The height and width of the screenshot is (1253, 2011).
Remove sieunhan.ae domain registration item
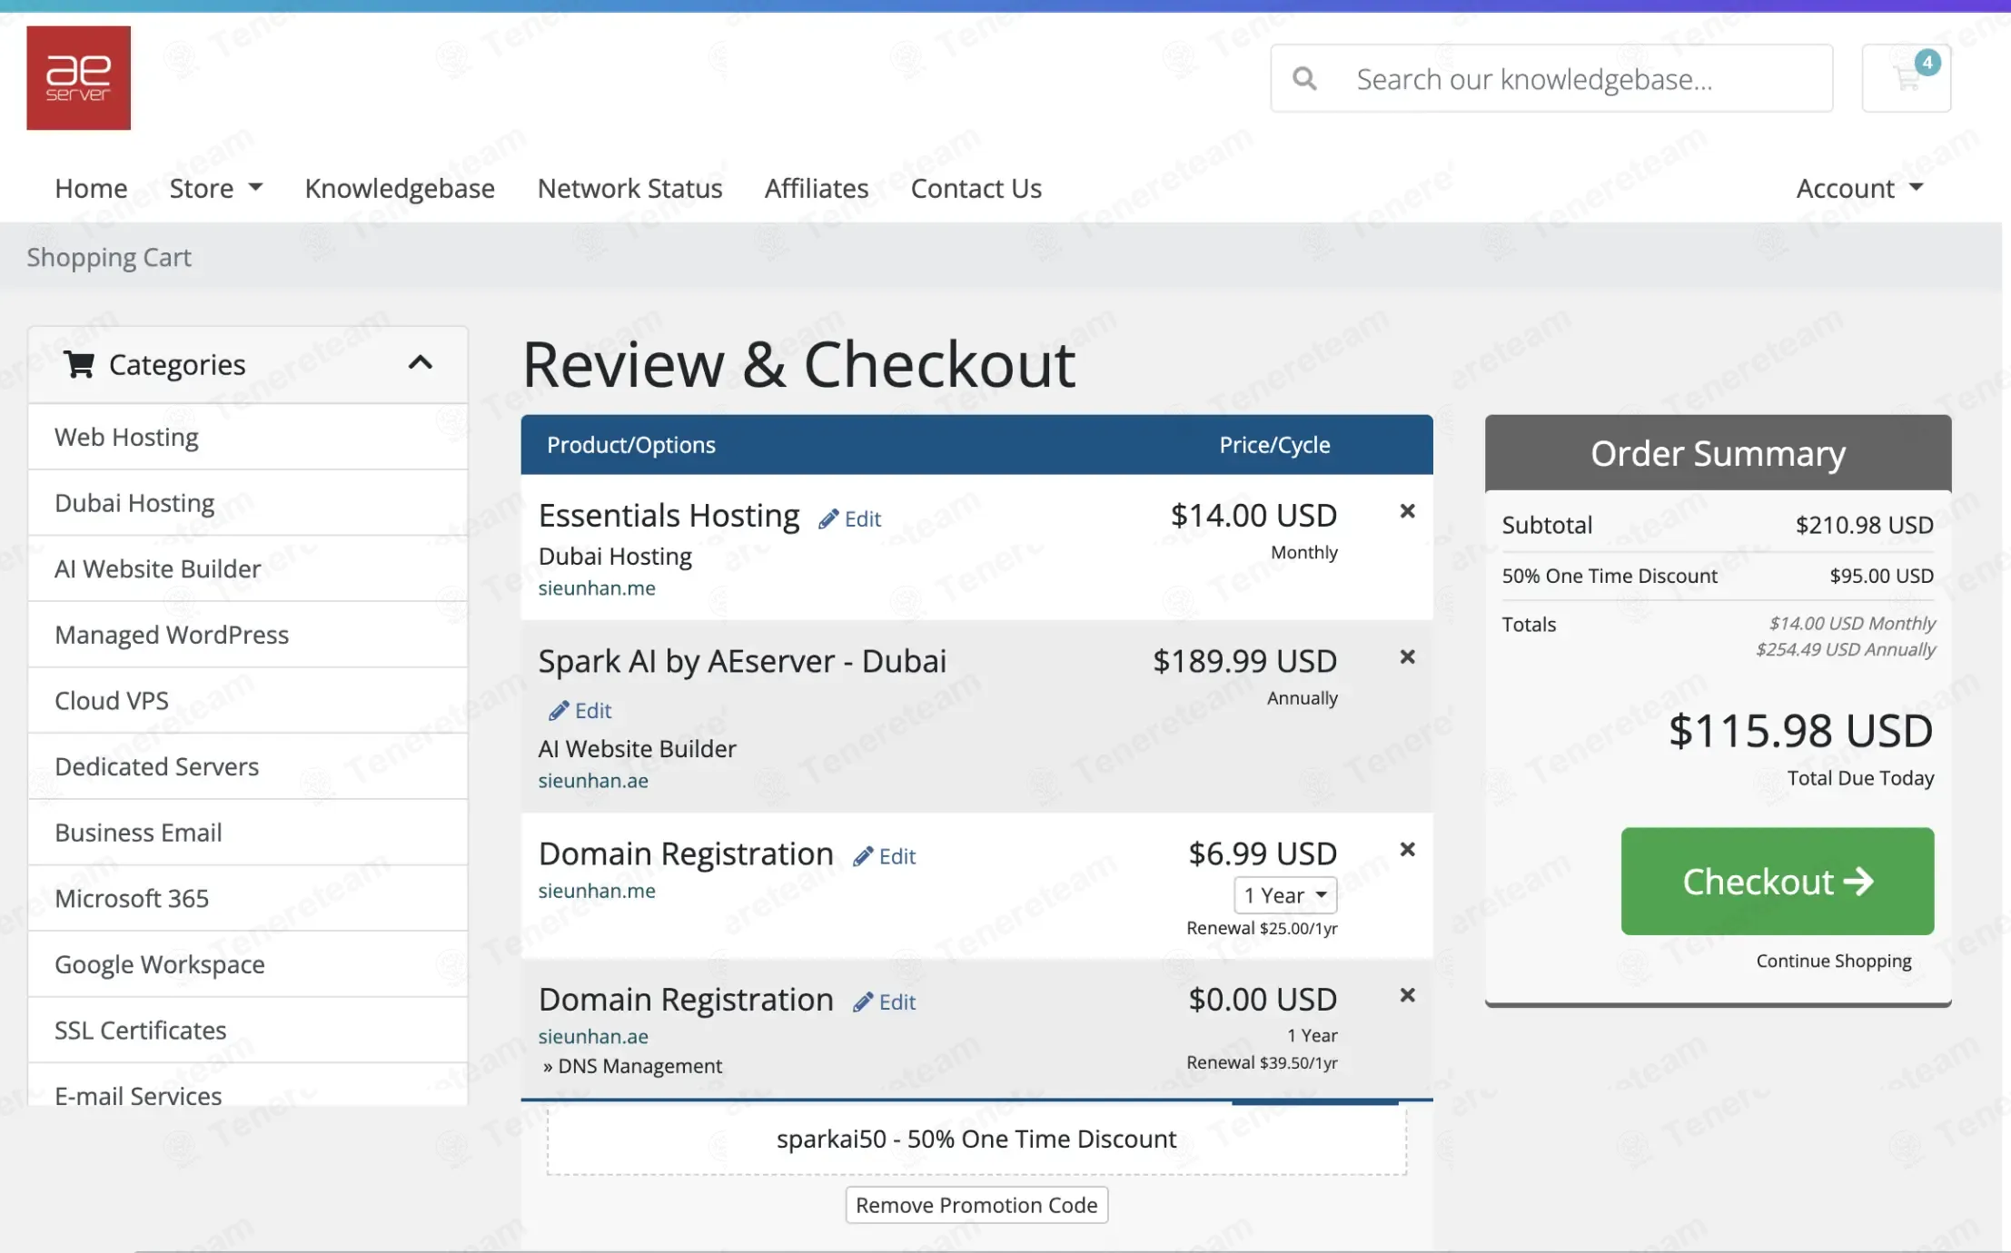pos(1407,995)
